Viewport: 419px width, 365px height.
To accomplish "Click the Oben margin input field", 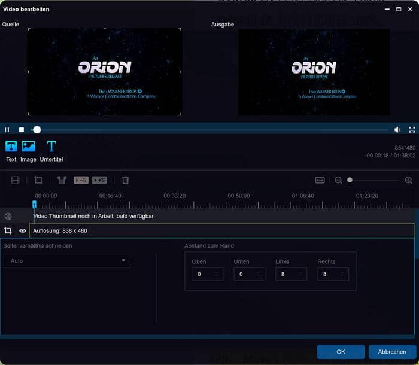I will [207, 274].
